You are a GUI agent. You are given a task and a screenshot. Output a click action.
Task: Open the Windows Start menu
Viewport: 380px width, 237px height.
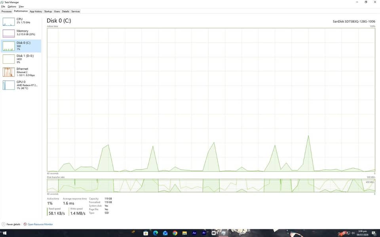point(4,233)
